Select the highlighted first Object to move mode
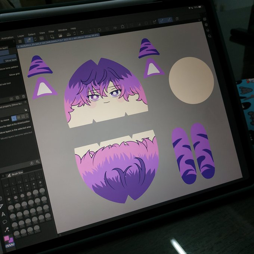 click(14, 118)
